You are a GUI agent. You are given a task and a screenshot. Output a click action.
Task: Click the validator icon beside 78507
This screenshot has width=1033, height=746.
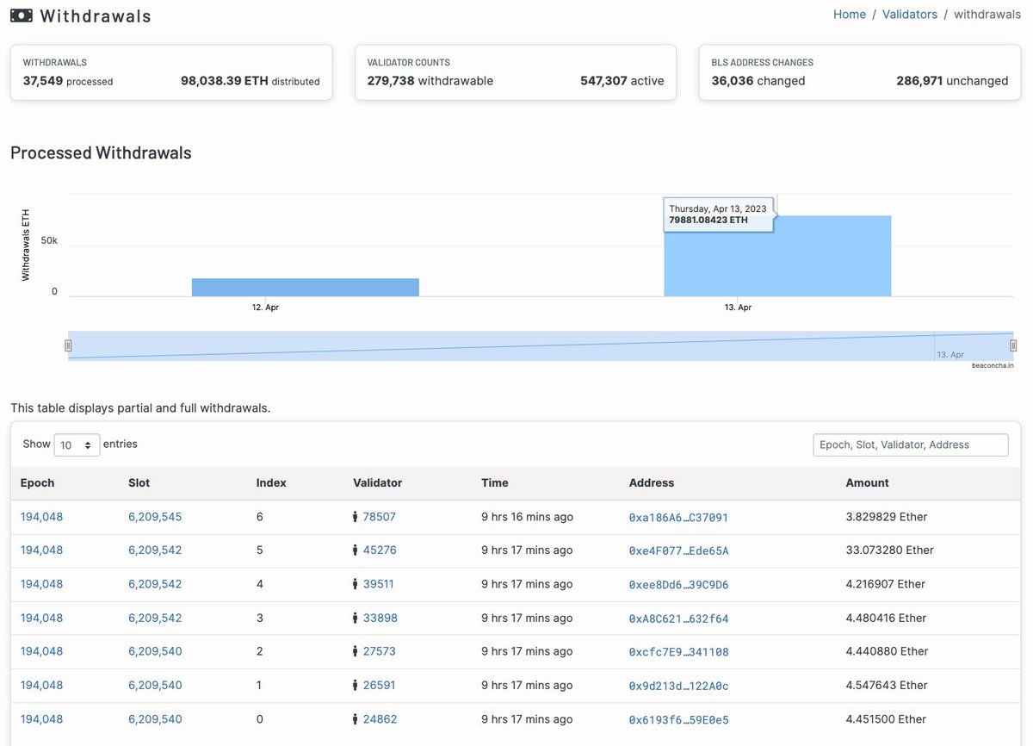[356, 517]
